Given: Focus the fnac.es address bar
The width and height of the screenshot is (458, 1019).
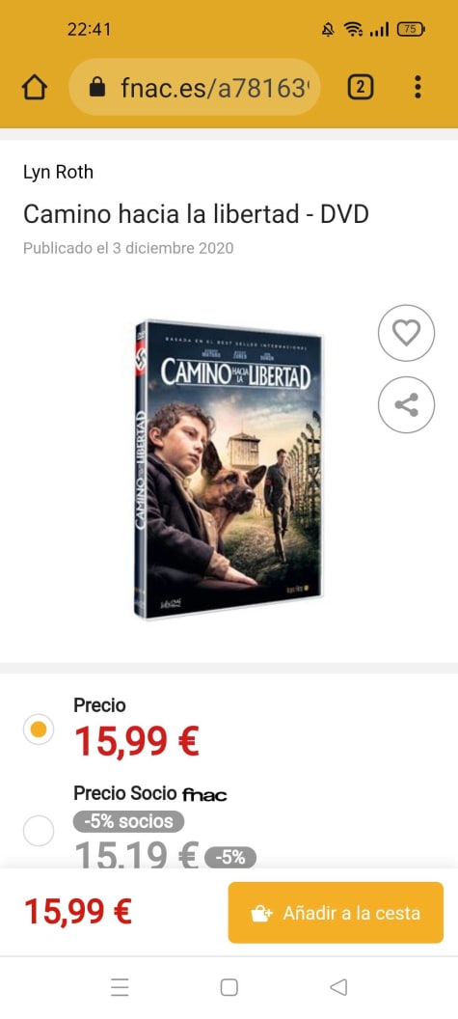Looking at the screenshot, I should [x=195, y=87].
